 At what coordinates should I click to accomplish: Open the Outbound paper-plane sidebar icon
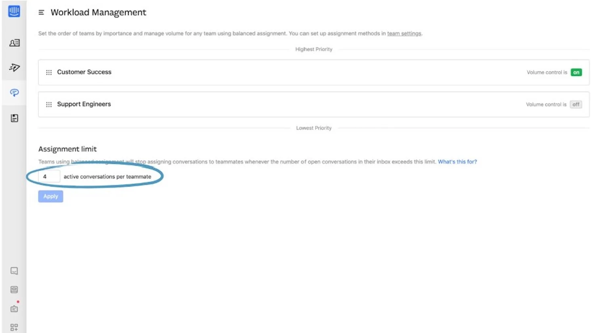(15, 67)
